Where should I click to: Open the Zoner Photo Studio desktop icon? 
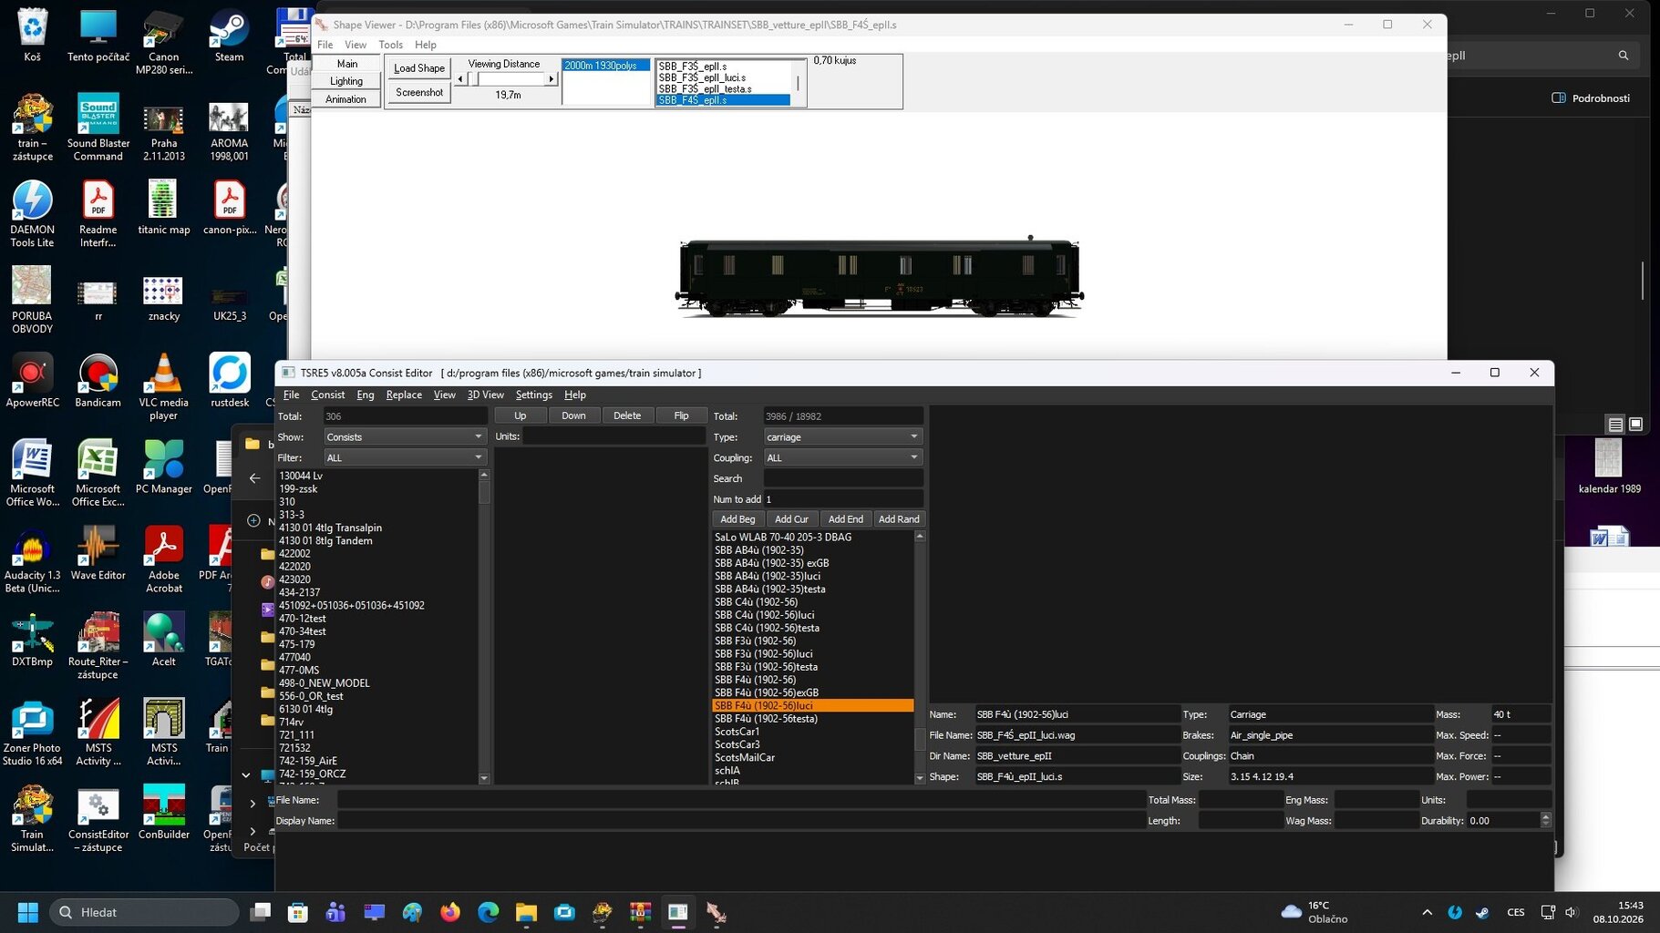[32, 733]
